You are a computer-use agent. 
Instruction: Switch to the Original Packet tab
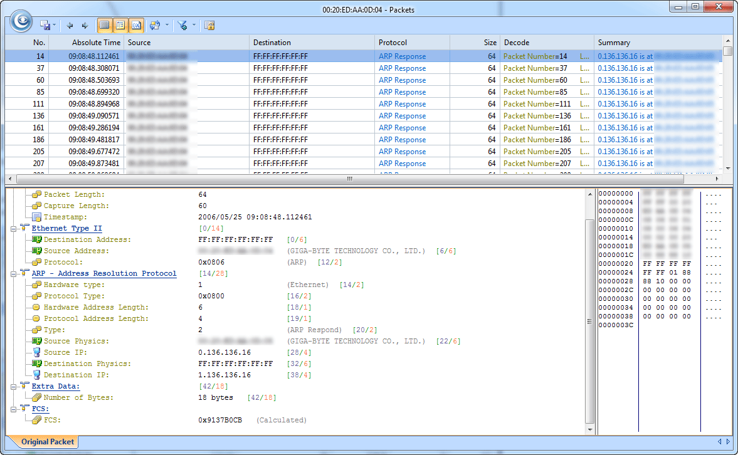pyautogui.click(x=47, y=442)
